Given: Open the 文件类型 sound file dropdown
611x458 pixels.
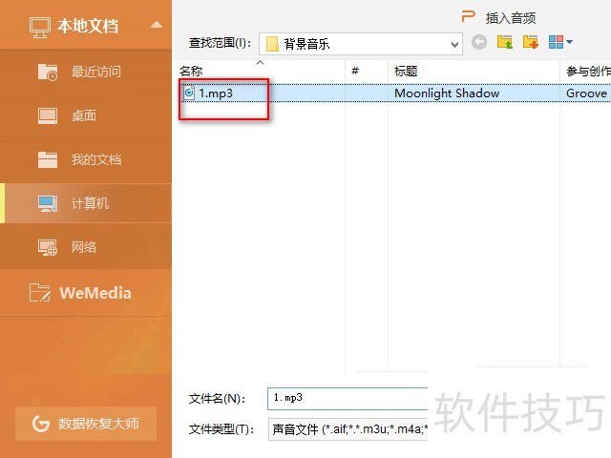Looking at the screenshot, I should point(348,429).
